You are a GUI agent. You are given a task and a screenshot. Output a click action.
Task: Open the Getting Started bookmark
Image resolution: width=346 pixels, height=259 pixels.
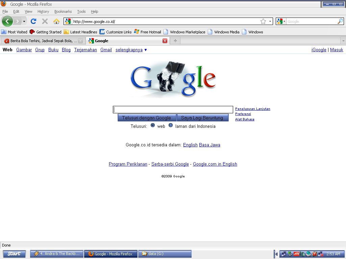46,32
